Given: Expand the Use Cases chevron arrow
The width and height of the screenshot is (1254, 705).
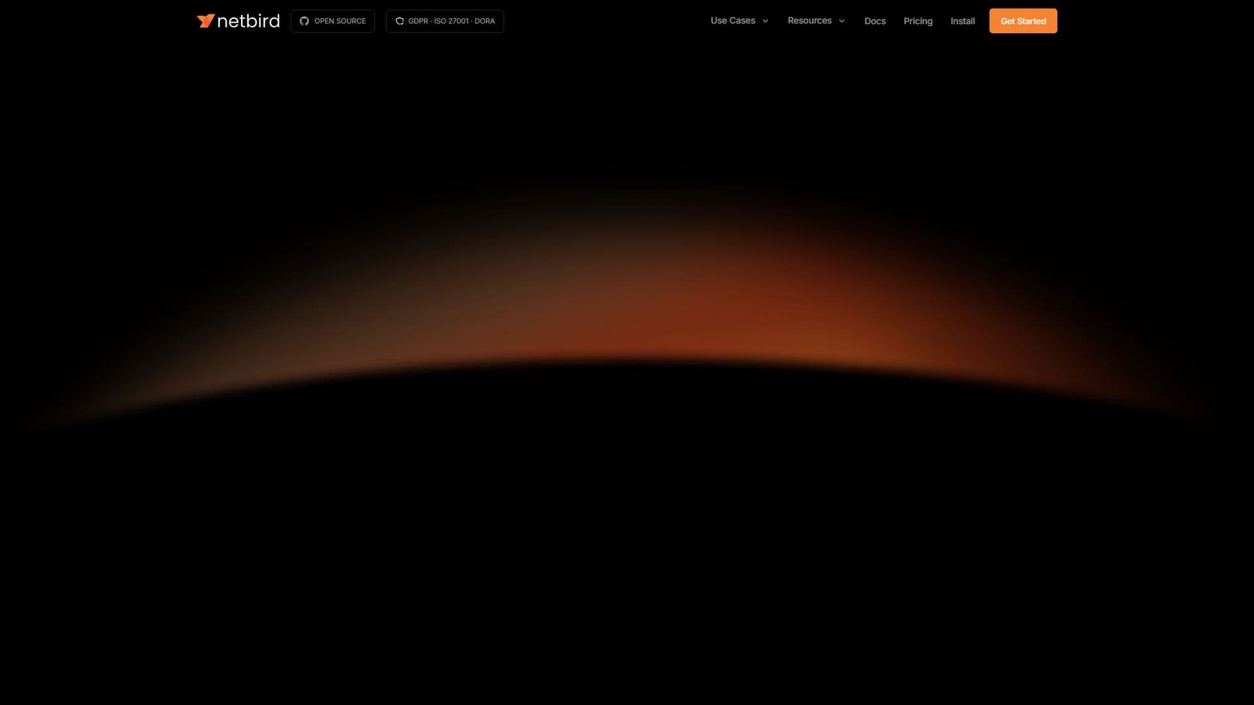Looking at the screenshot, I should coord(765,21).
